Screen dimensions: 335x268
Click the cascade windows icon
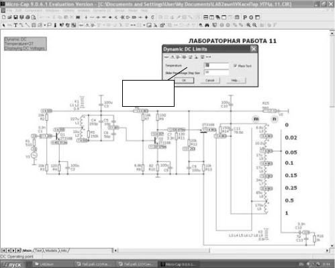pos(218,17)
